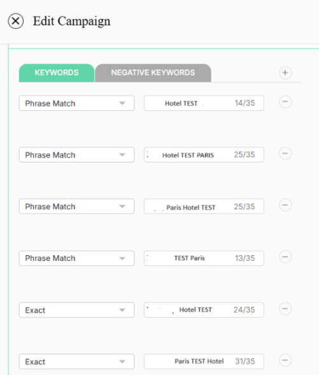The image size is (319, 375).
Task: Remove the 'Hotel TEST PARIS' keyword row
Action: 285,154
